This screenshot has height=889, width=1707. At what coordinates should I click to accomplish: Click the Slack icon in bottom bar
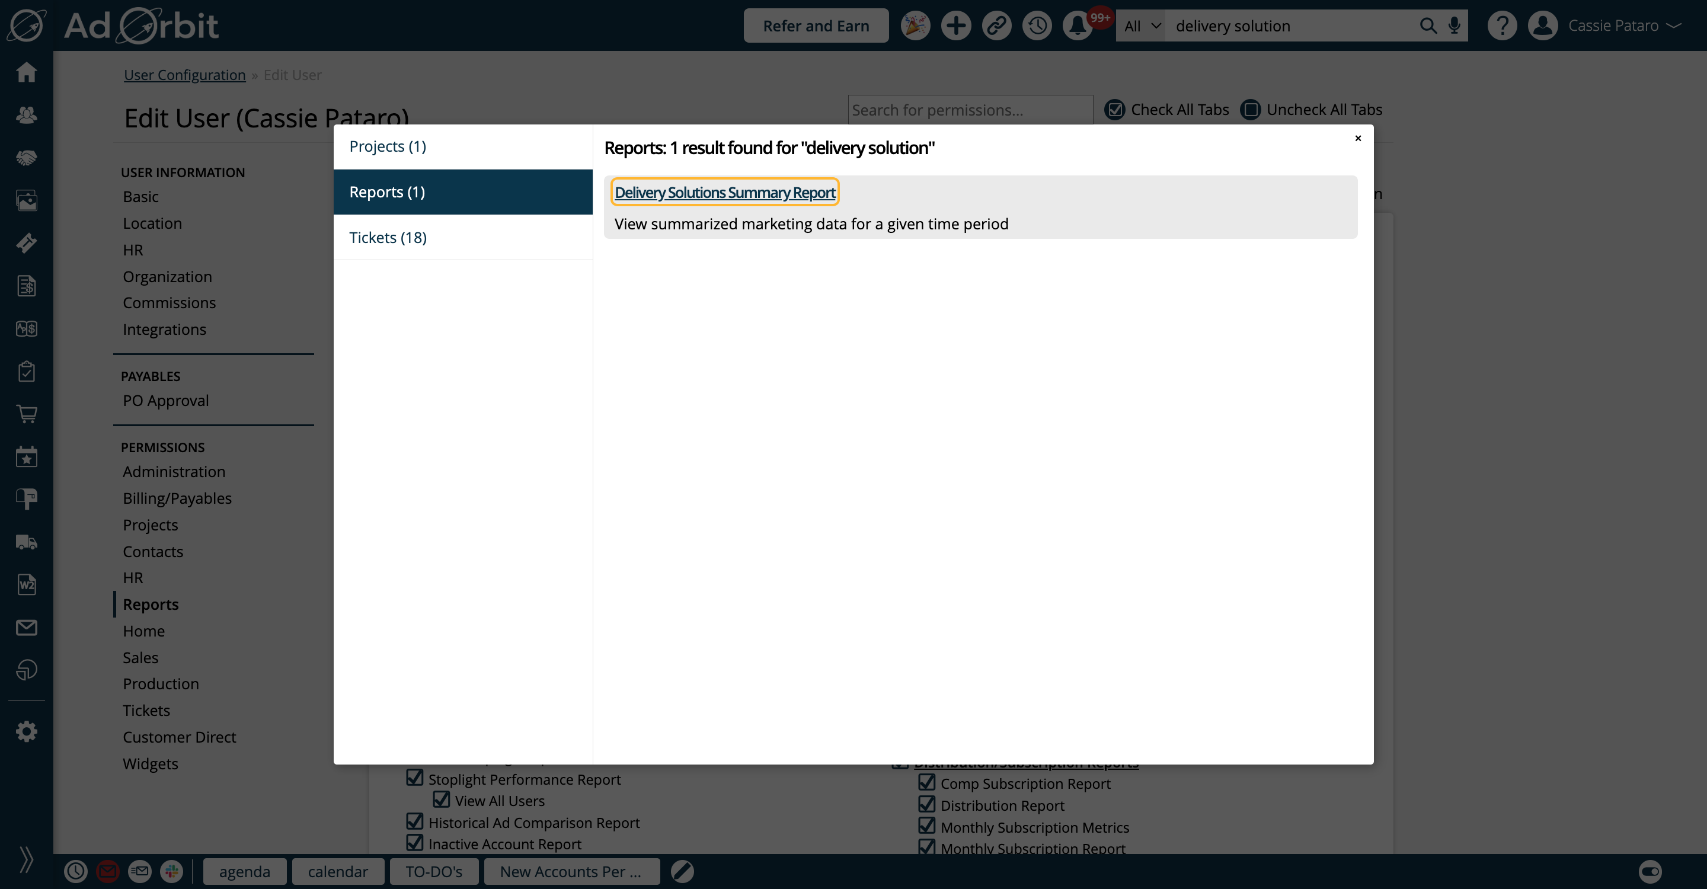pos(172,871)
